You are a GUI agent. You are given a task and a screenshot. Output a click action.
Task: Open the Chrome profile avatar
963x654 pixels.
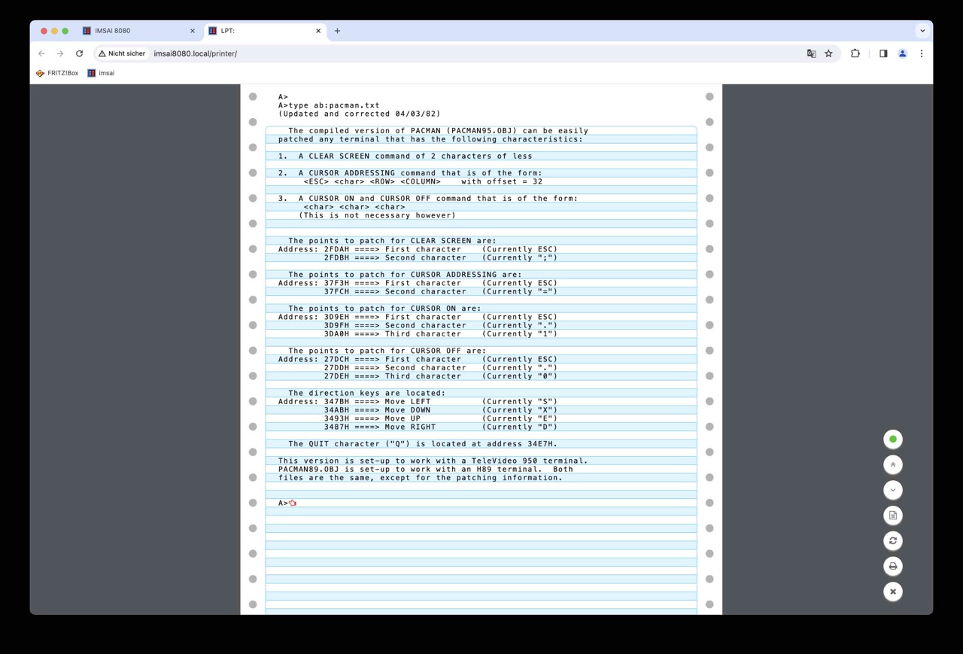(x=902, y=53)
